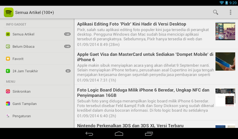Image resolution: width=238 pixels, height=139 pixels.
Task: Click the Pixlr article thumbnail
Action: (x=225, y=31)
